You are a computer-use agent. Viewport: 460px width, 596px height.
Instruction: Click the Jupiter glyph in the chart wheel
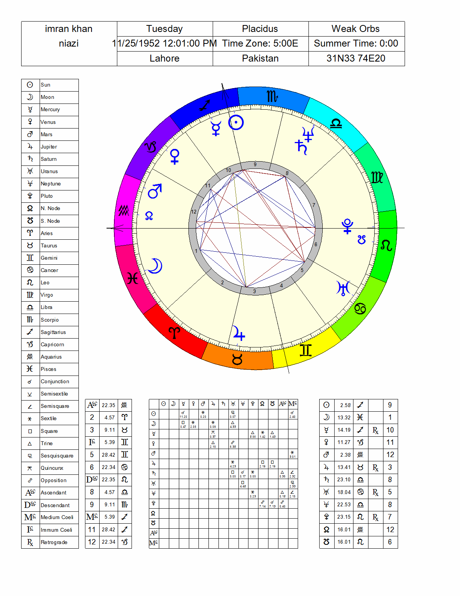coord(239,333)
